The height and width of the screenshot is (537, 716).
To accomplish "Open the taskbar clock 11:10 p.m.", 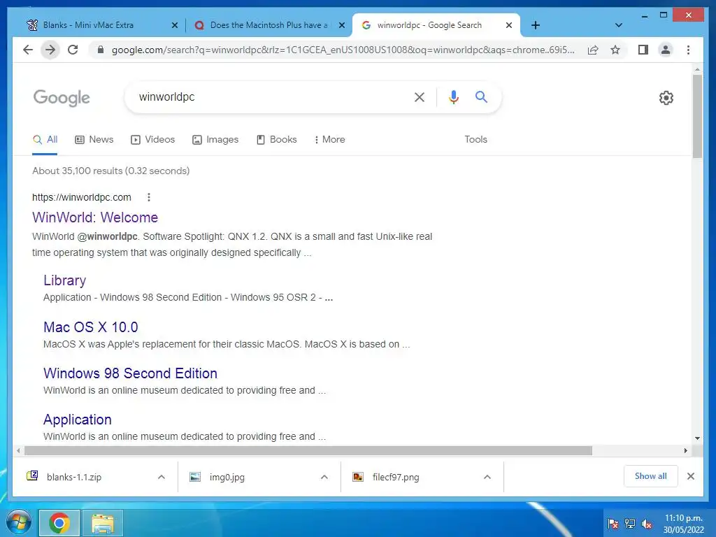I will pyautogui.click(x=684, y=523).
